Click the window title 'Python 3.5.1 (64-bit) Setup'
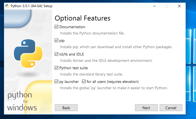Screen dimensions: 196x119 (31, 6)
